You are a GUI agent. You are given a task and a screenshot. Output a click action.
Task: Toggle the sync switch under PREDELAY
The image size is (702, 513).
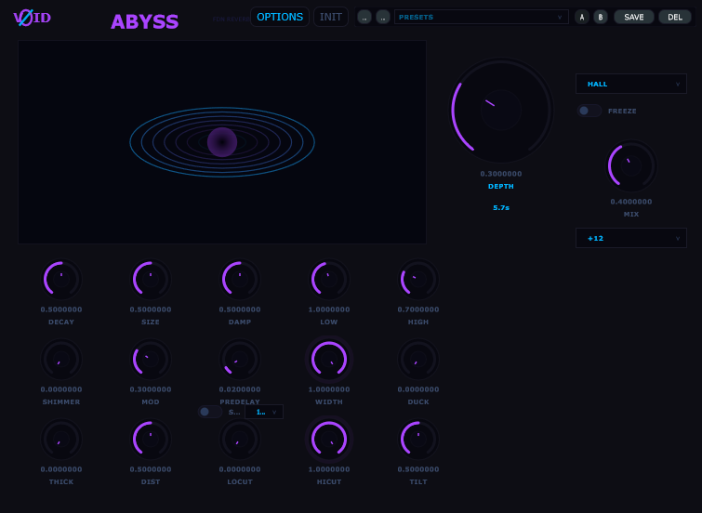pyautogui.click(x=210, y=412)
